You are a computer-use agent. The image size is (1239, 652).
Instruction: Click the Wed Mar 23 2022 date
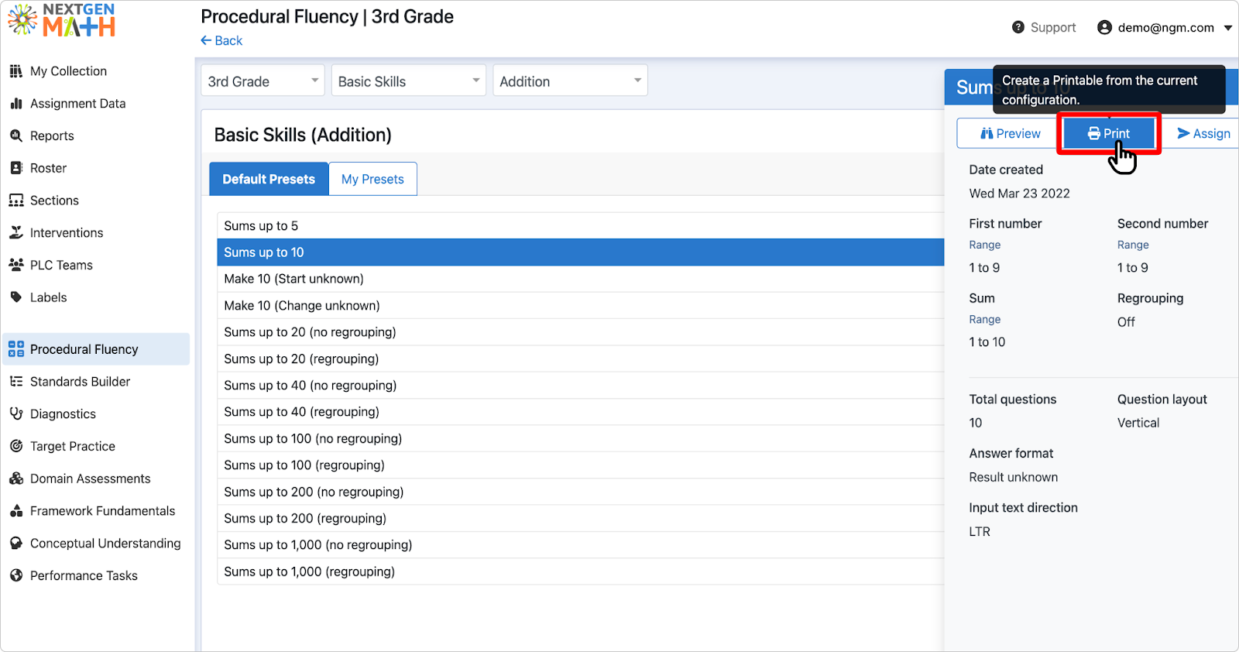pos(1019,194)
